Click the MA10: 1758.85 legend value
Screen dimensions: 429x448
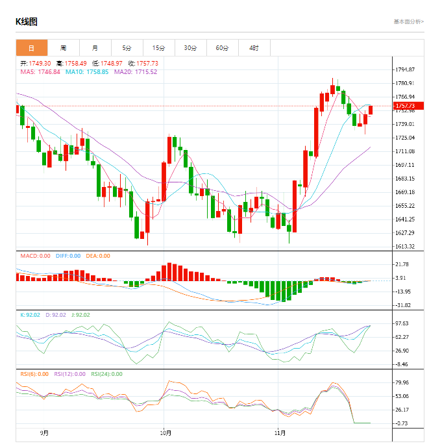point(87,71)
